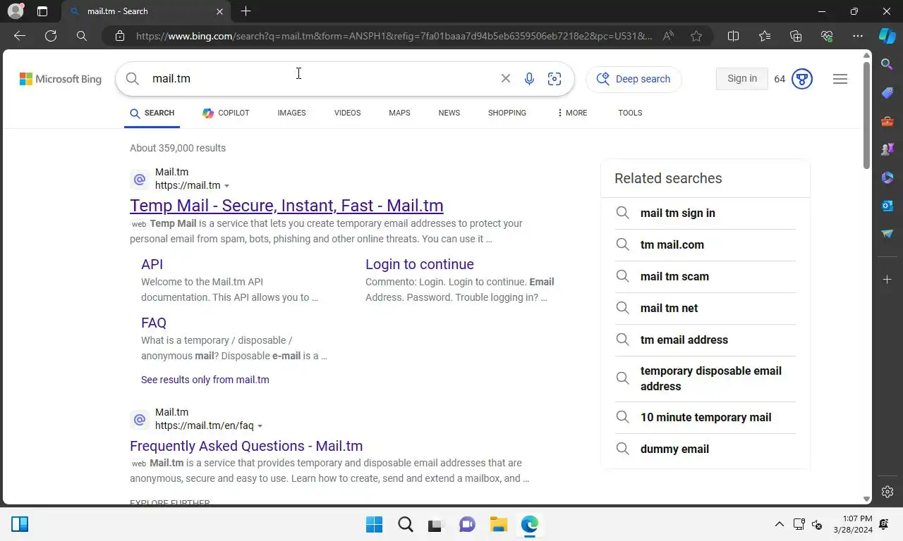Go back using the browser back arrow
The image size is (903, 541).
point(20,36)
